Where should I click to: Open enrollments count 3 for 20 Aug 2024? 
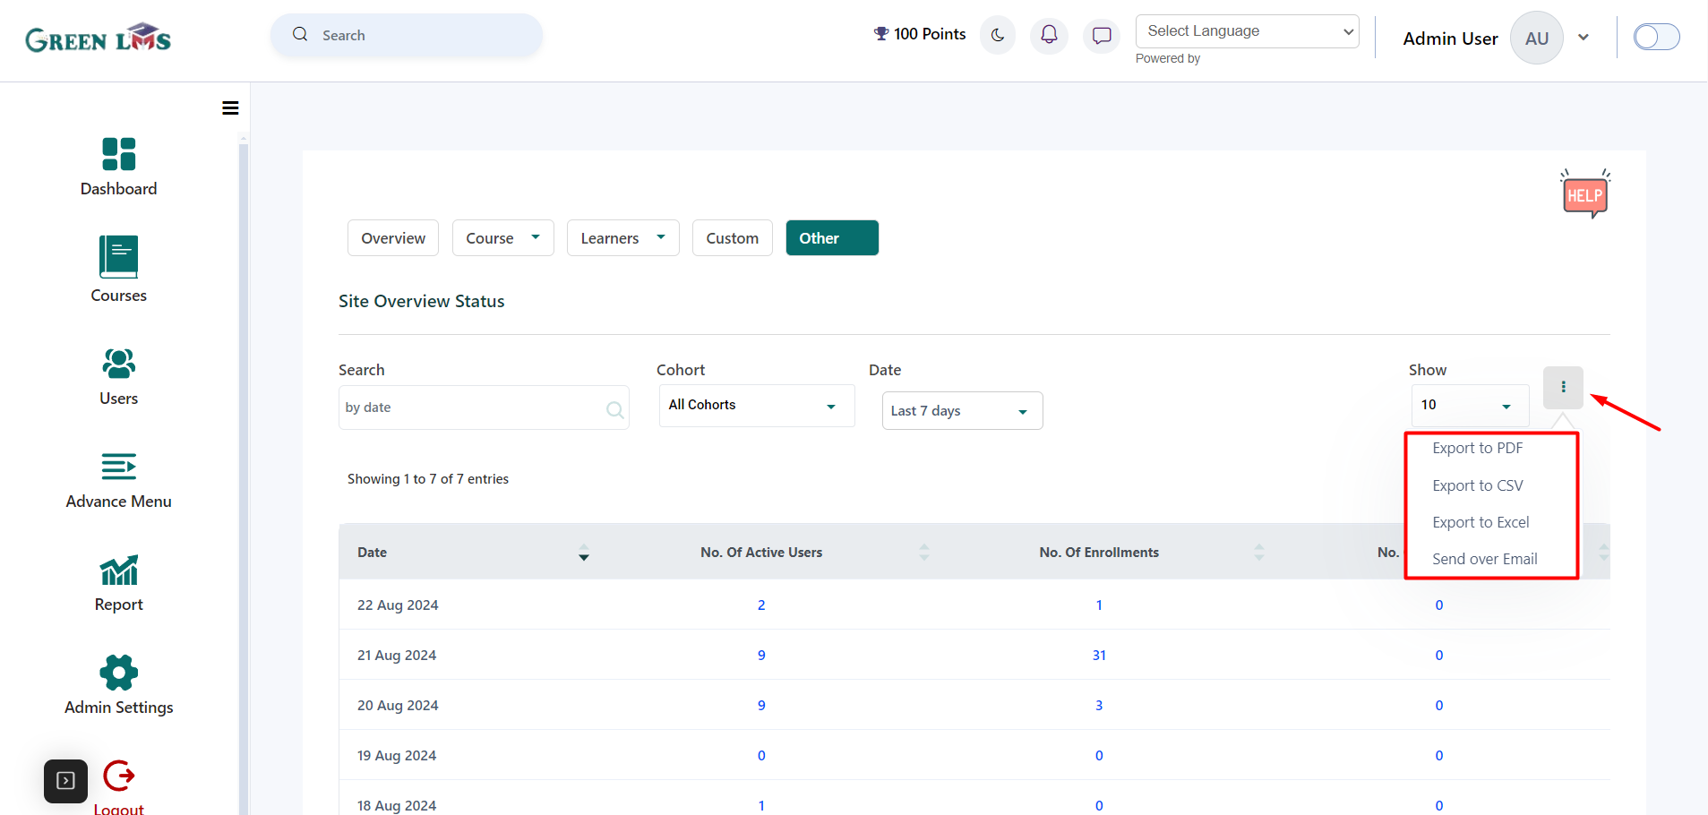[x=1099, y=706]
